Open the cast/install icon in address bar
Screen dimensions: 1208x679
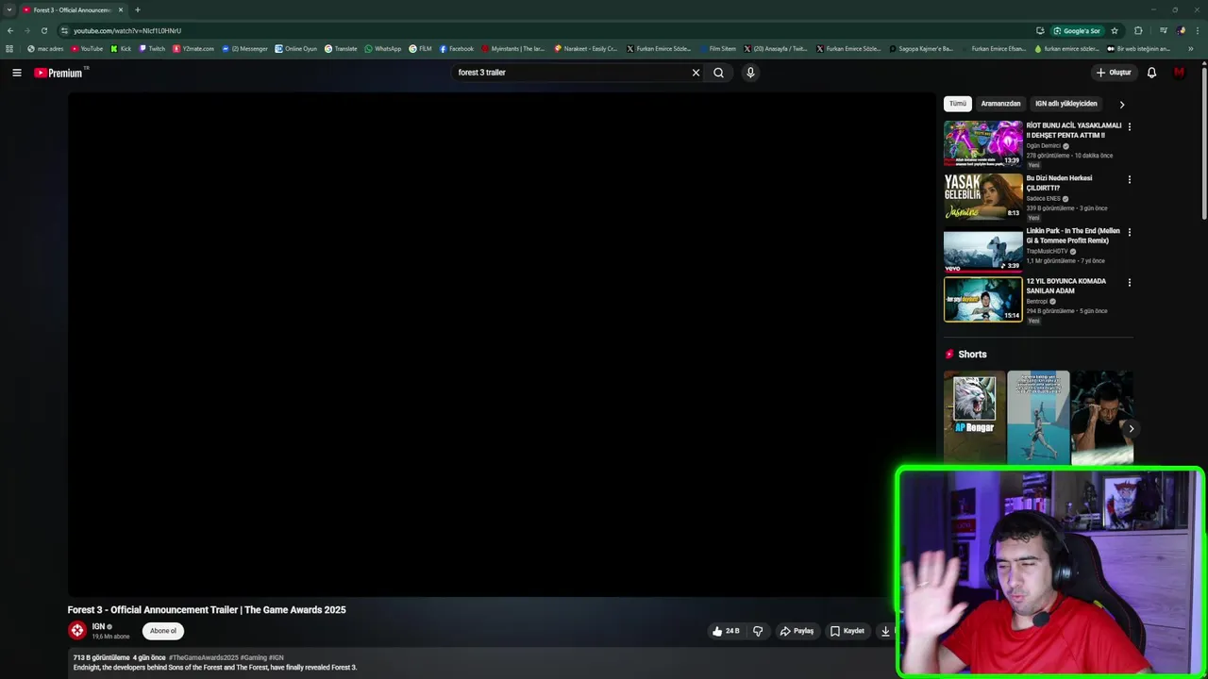tap(1040, 30)
